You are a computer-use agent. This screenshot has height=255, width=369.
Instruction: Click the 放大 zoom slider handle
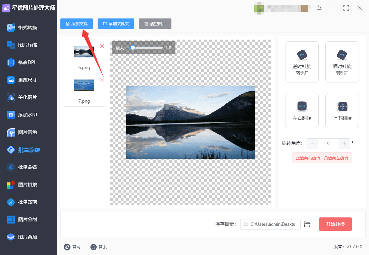pos(133,48)
